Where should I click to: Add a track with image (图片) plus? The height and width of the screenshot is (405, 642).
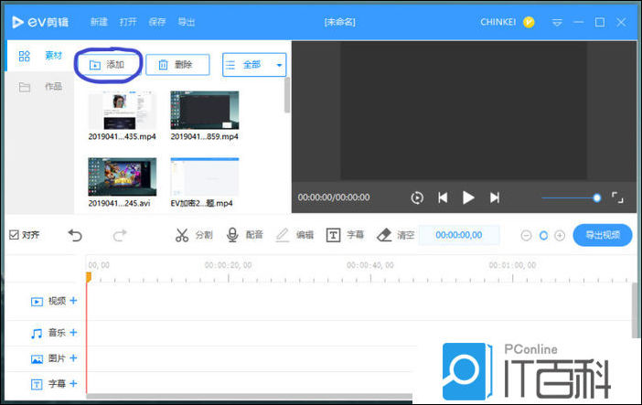click(x=73, y=358)
